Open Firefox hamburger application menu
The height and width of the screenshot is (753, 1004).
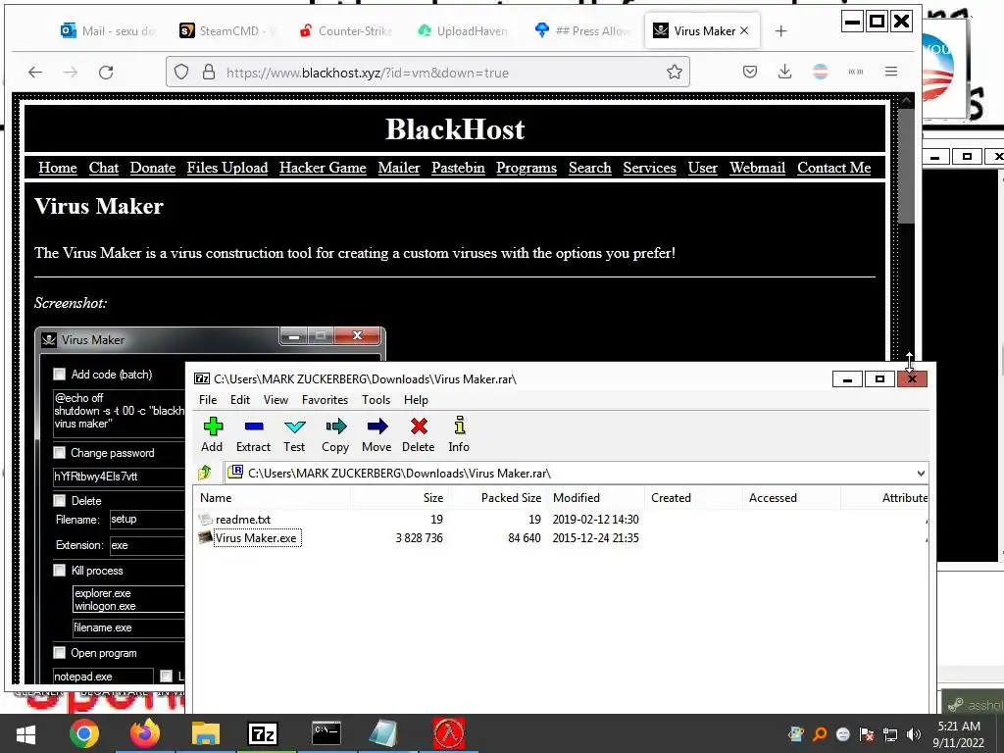tap(891, 72)
